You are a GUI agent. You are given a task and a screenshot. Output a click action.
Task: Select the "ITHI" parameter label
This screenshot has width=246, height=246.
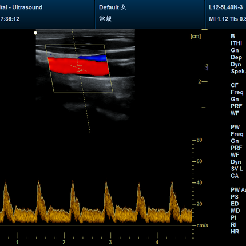point(236,43)
